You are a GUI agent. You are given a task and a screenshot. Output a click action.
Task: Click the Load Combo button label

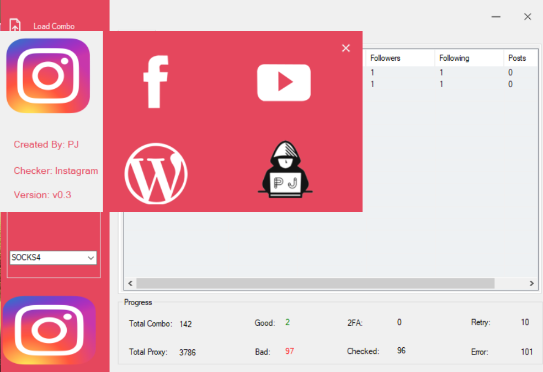click(x=54, y=26)
